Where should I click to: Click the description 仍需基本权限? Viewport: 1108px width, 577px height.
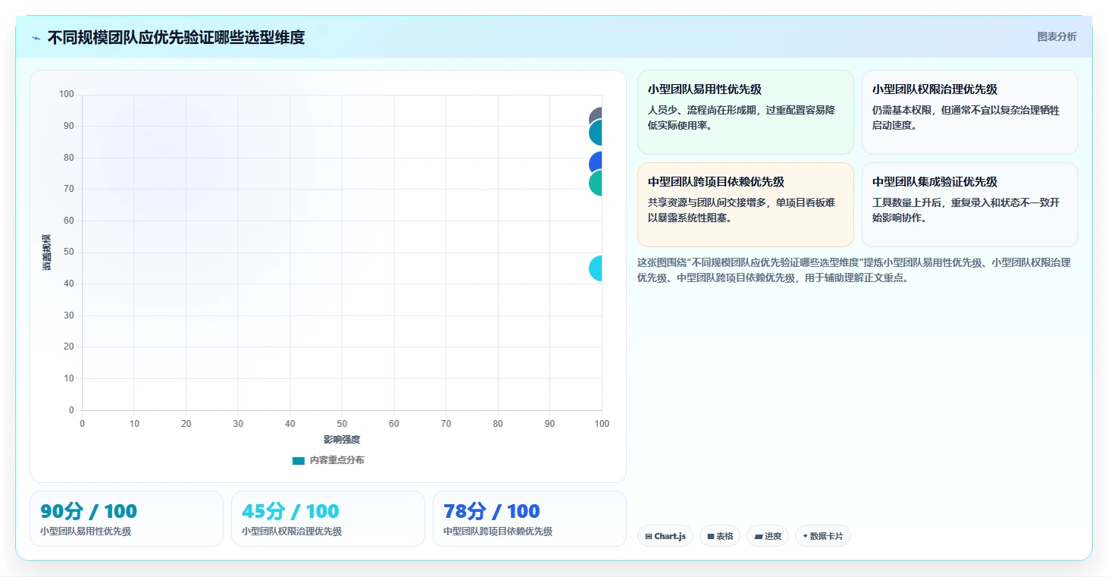pos(966,118)
